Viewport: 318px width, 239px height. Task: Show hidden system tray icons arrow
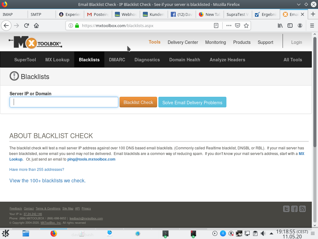[271, 233]
